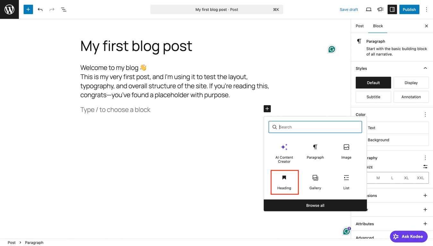Viewport: 433px width, 246px height.
Task: Click the Publish button
Action: tap(409, 9)
